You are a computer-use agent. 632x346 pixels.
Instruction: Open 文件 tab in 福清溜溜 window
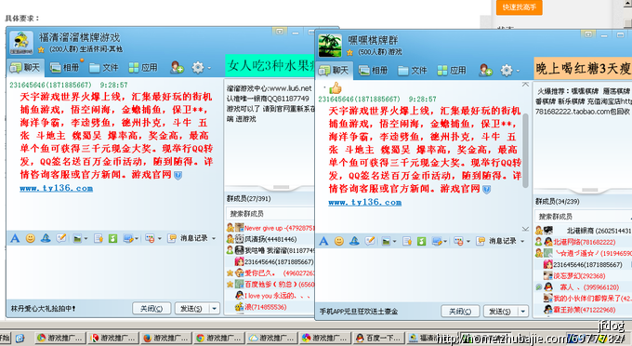(103, 67)
